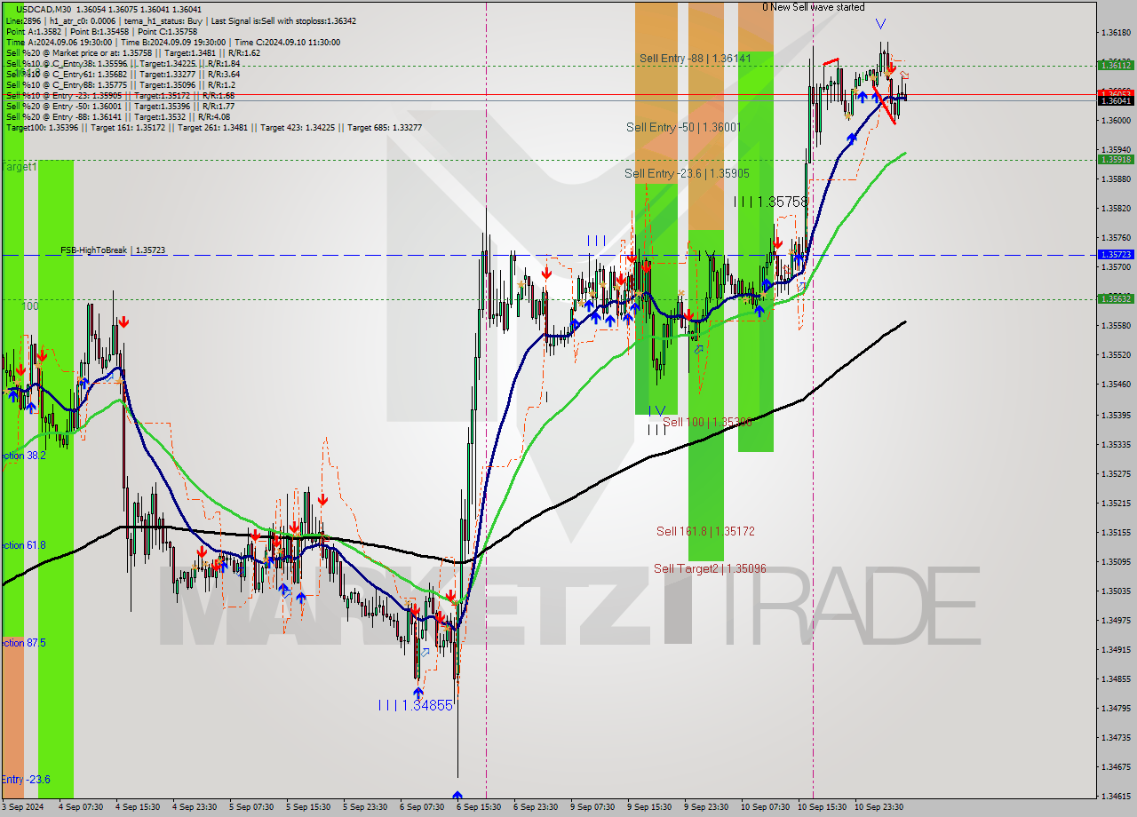The image size is (1137, 817).
Task: Click the '0 New Sell wave started' label
Action: tap(813, 7)
